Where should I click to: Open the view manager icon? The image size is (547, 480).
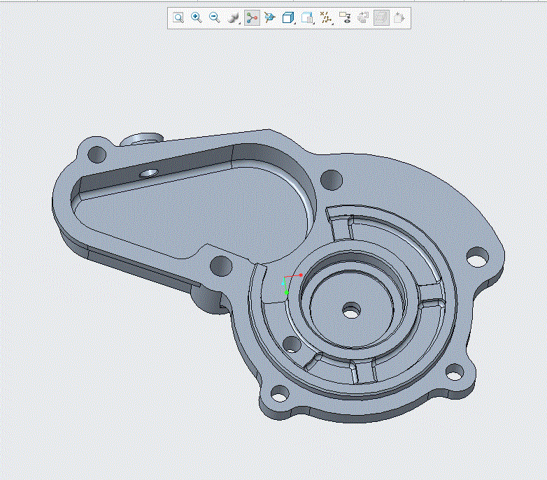coord(306,17)
